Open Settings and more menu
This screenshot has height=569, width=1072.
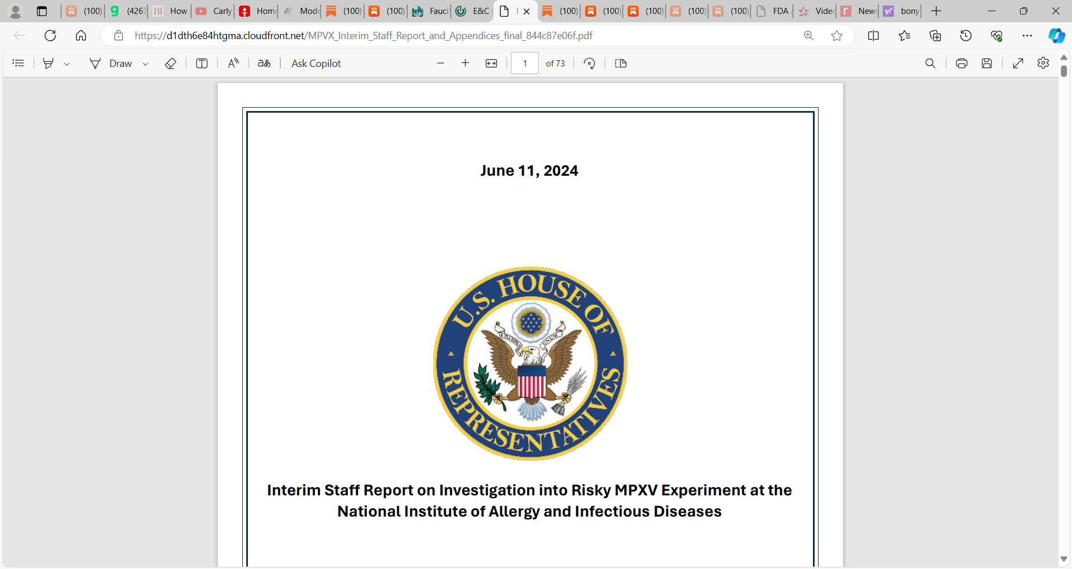[x=1027, y=36]
